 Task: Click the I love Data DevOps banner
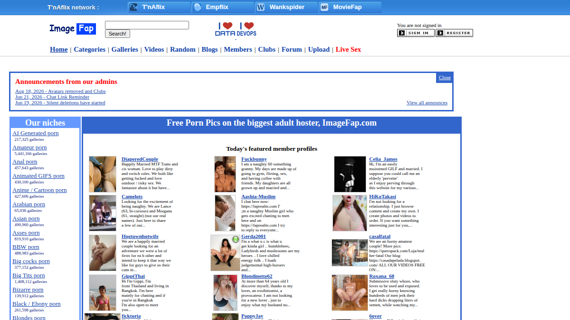(x=236, y=29)
